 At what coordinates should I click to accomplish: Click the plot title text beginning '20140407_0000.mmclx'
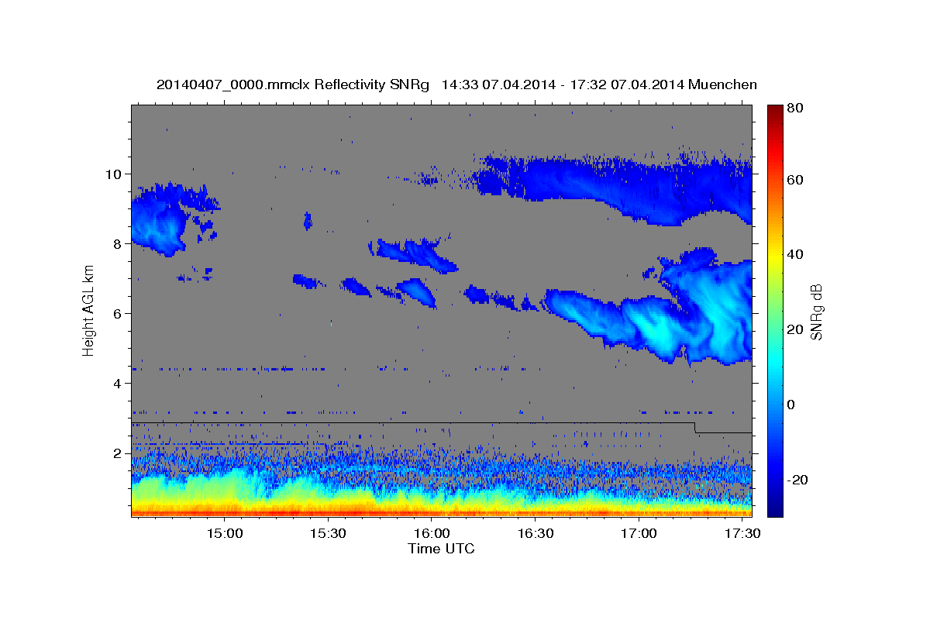(x=456, y=84)
